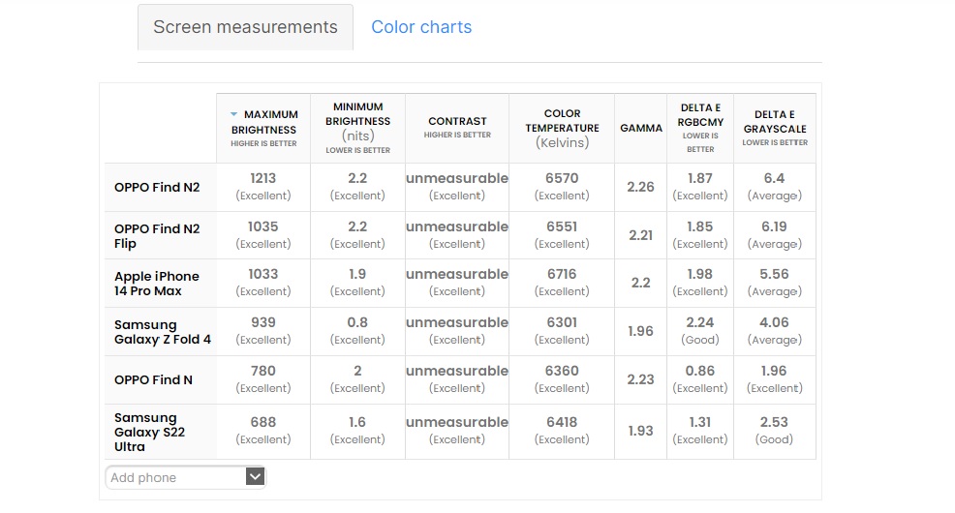
Task: Click into the Add phone input field
Action: point(174,477)
